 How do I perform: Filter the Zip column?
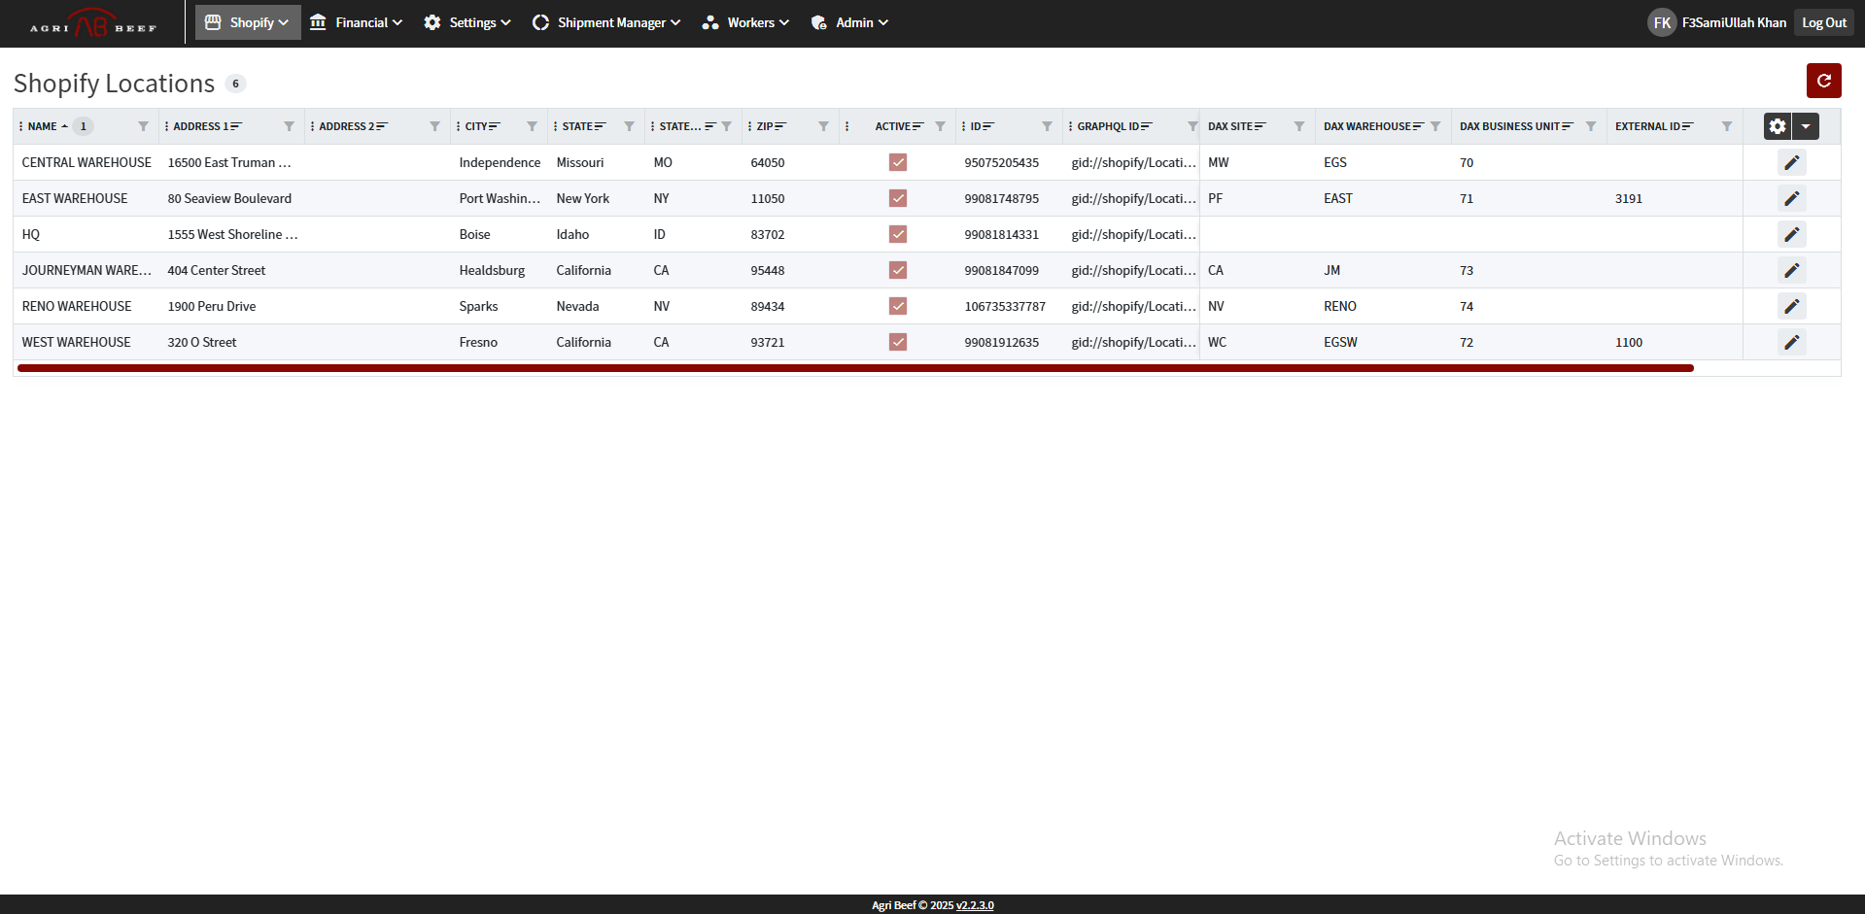pyautogui.click(x=823, y=126)
